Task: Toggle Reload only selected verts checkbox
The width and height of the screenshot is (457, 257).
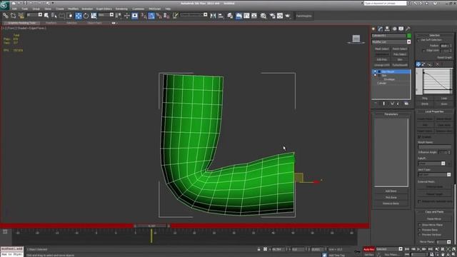Action: 419,201
